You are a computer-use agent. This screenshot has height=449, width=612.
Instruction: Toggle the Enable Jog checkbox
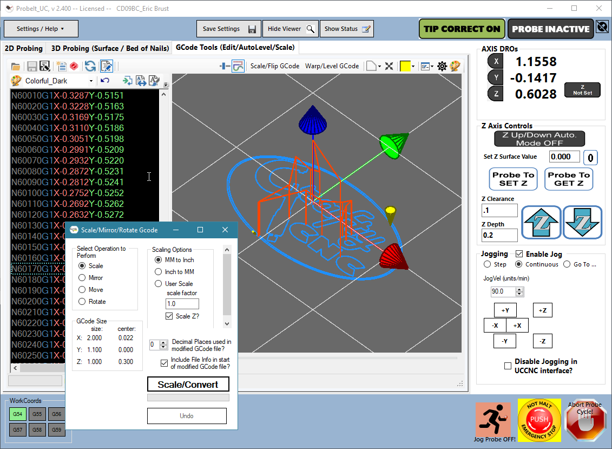(519, 254)
